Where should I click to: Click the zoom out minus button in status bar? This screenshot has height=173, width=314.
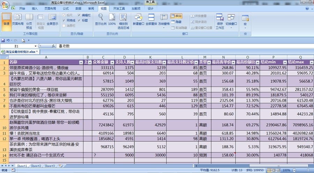coord(294,171)
